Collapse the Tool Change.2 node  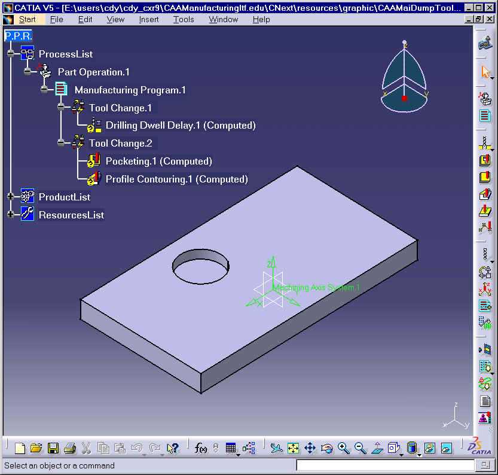(x=61, y=143)
